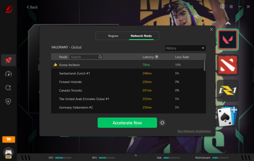Click the VALORANT - Global title
Image resolution: width=254 pixels, height=161 pixels.
(x=66, y=47)
